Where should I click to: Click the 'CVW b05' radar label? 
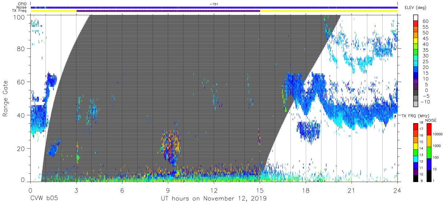(44, 199)
